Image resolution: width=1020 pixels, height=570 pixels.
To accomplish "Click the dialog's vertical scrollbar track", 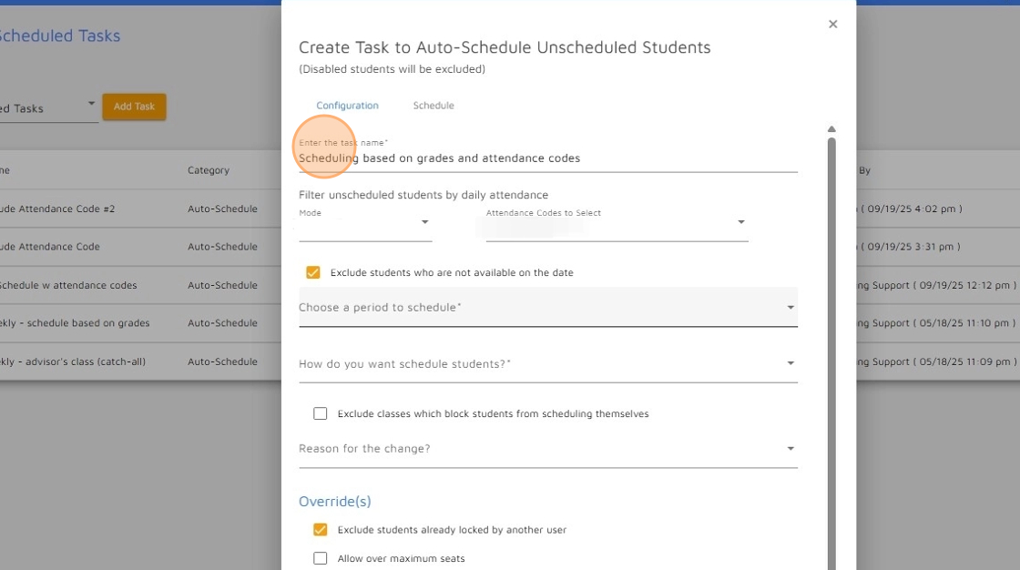I will click(x=831, y=351).
